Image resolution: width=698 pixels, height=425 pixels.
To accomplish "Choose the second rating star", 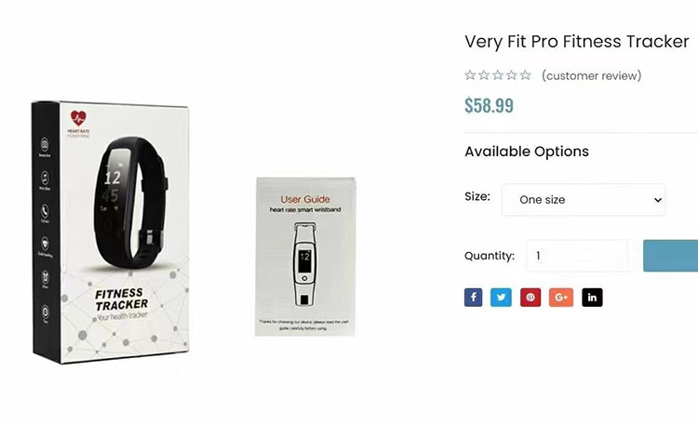I will 484,75.
